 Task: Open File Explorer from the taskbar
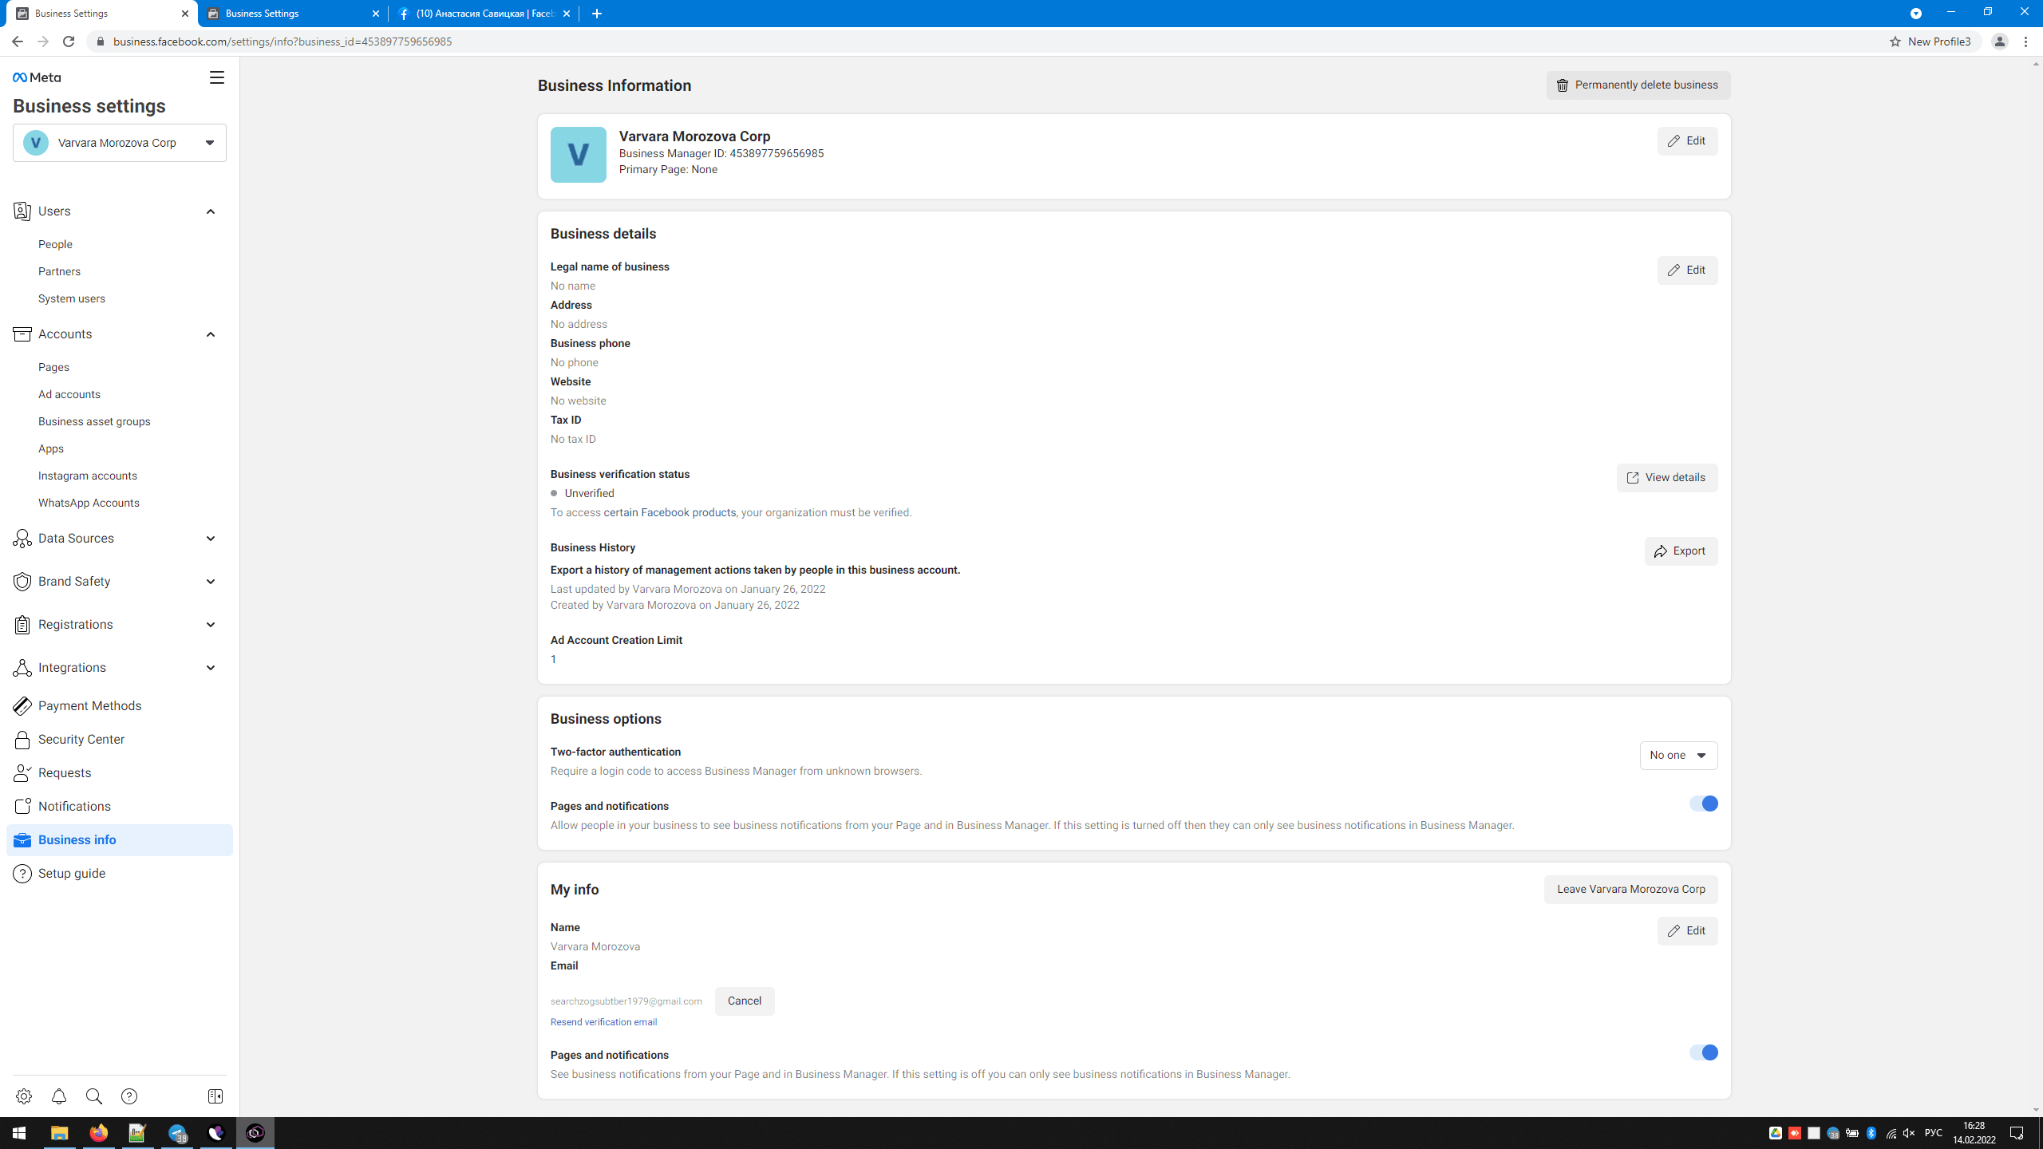[59, 1133]
